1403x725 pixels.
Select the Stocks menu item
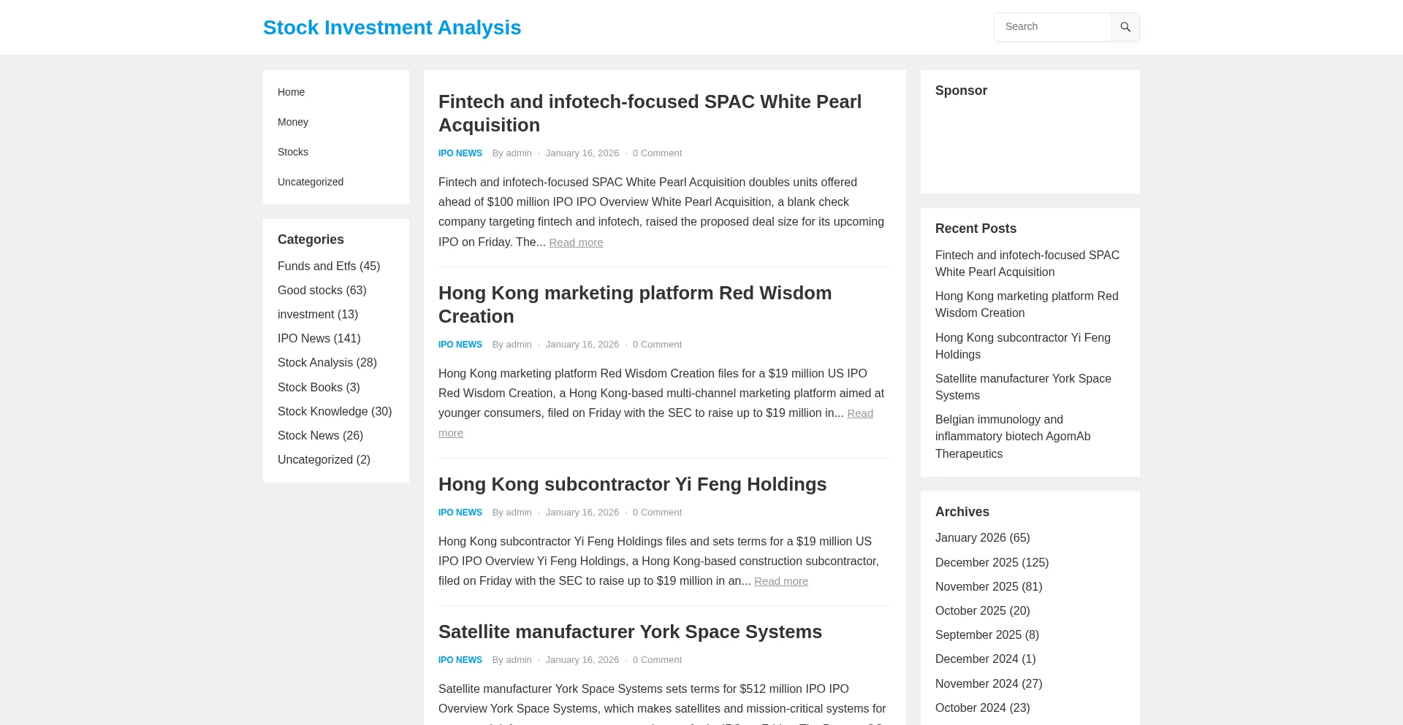[x=292, y=152]
